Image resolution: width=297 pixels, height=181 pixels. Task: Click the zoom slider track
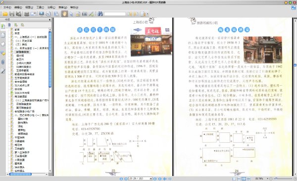click(x=284, y=179)
